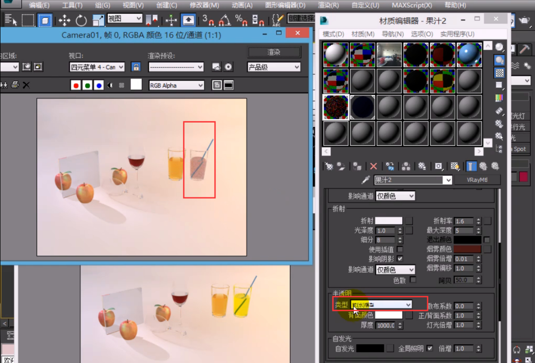
Task: Toggle the red channel display button
Action: pyautogui.click(x=76, y=85)
